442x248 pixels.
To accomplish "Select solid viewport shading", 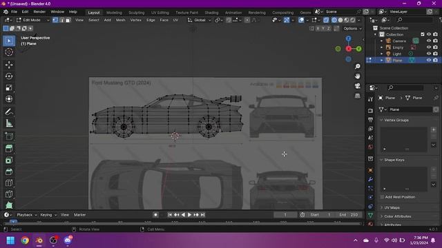I will [340, 20].
